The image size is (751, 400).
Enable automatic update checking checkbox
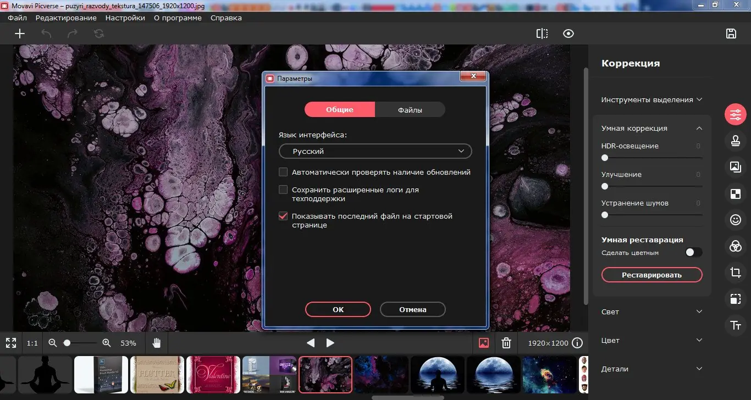click(283, 172)
